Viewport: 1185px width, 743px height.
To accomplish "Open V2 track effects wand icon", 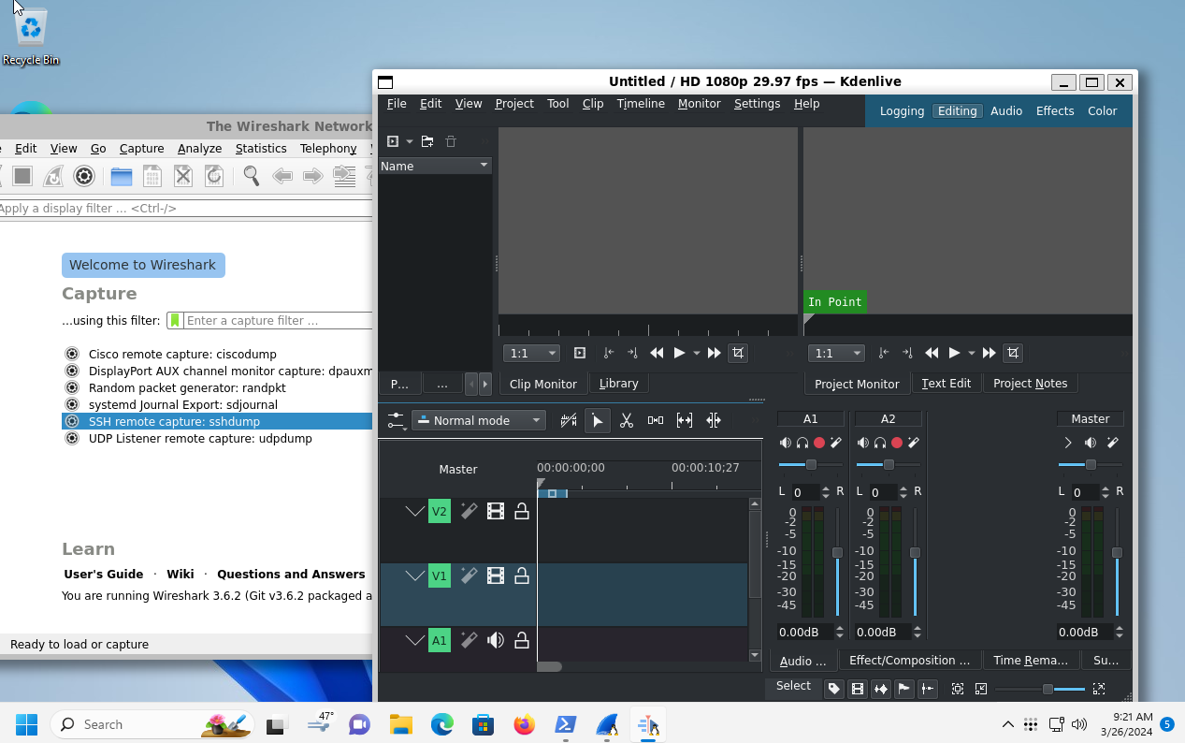I will tap(469, 511).
